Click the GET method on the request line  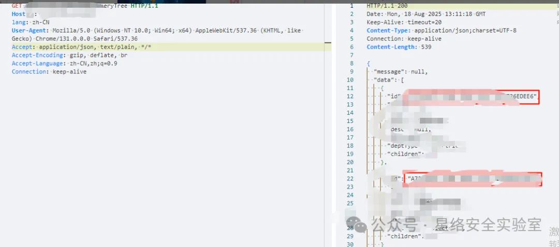pos(17,6)
